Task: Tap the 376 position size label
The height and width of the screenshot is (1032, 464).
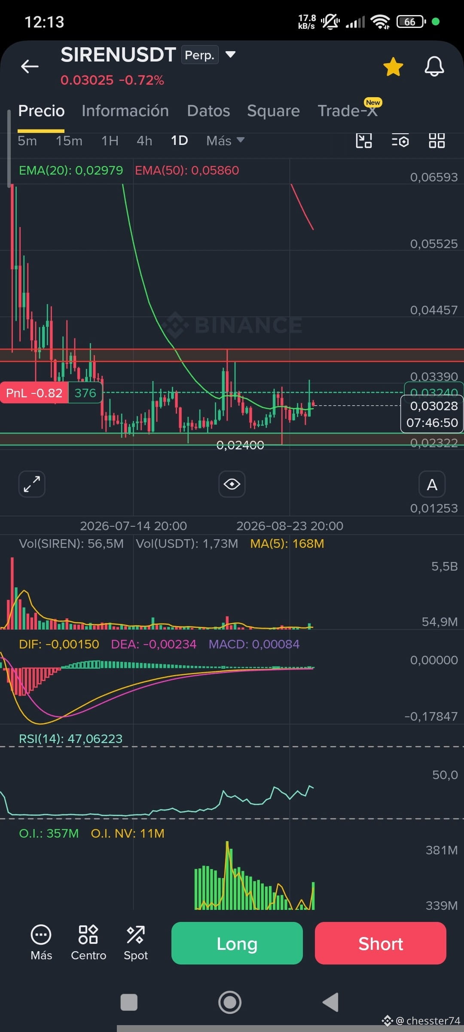Action: [x=85, y=393]
